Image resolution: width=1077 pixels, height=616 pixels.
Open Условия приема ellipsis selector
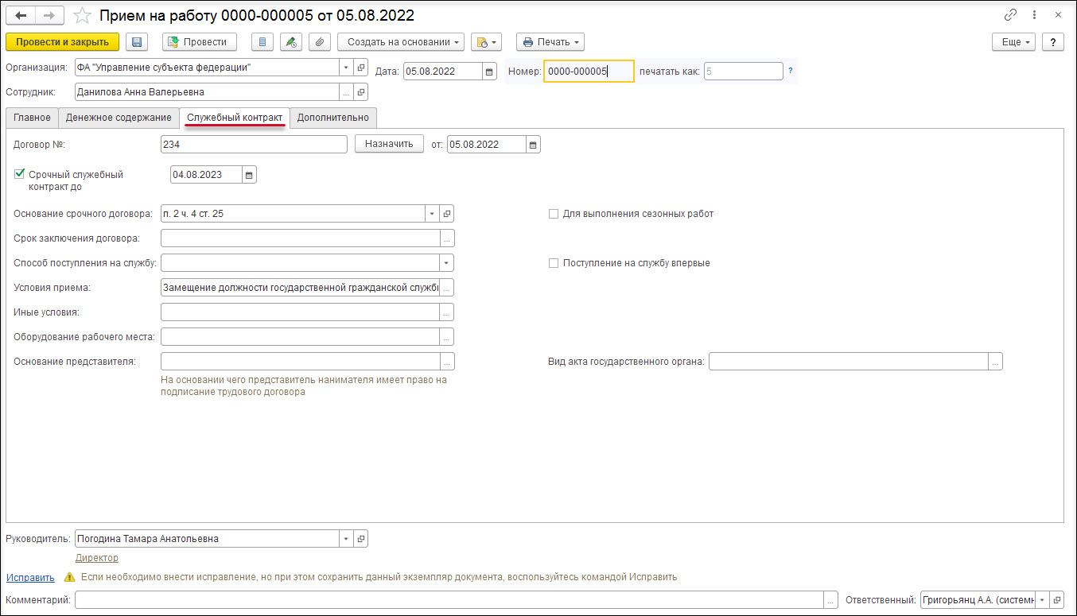click(447, 288)
